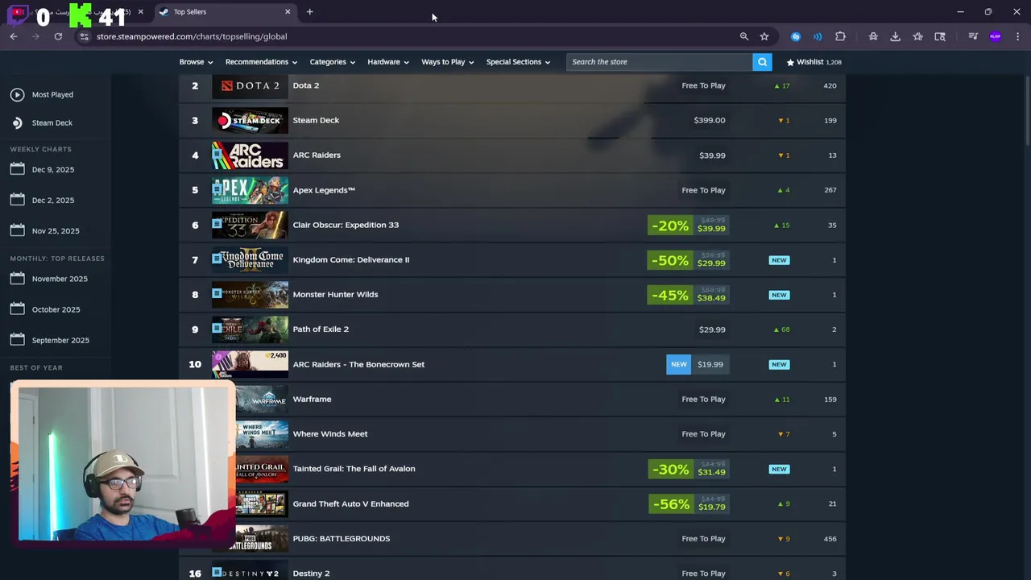Open browser Downloads icon
Screen dimensions: 1031x580
[895, 36]
